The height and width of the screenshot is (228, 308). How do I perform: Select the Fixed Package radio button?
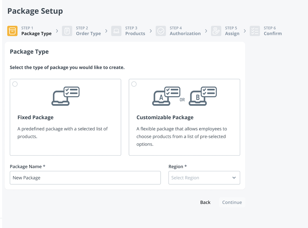click(15, 84)
